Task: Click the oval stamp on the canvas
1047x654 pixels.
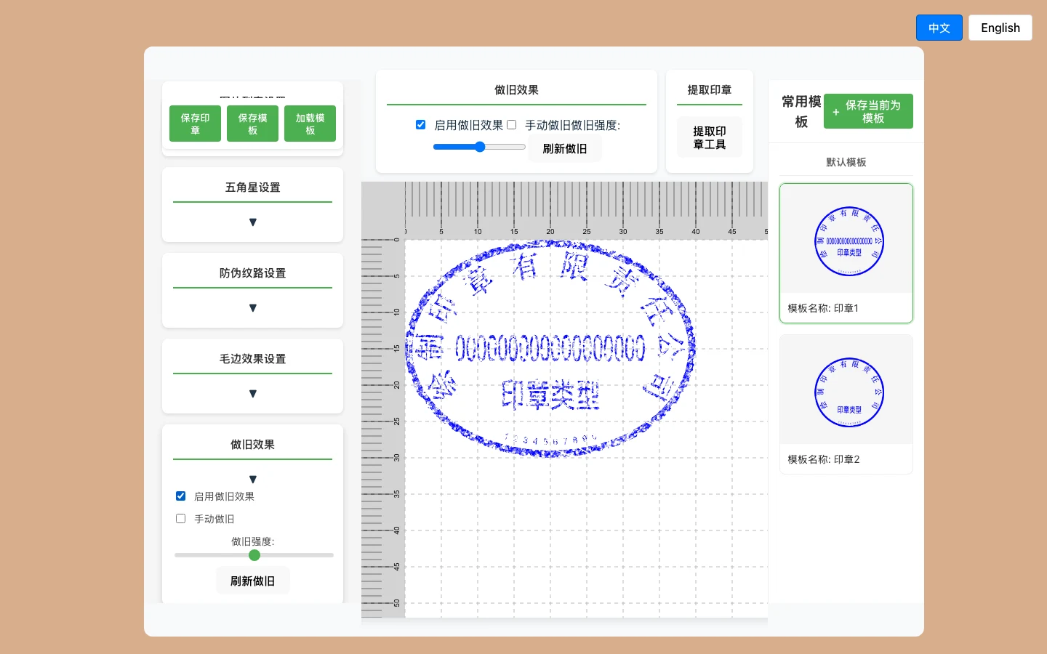Action: (x=550, y=349)
